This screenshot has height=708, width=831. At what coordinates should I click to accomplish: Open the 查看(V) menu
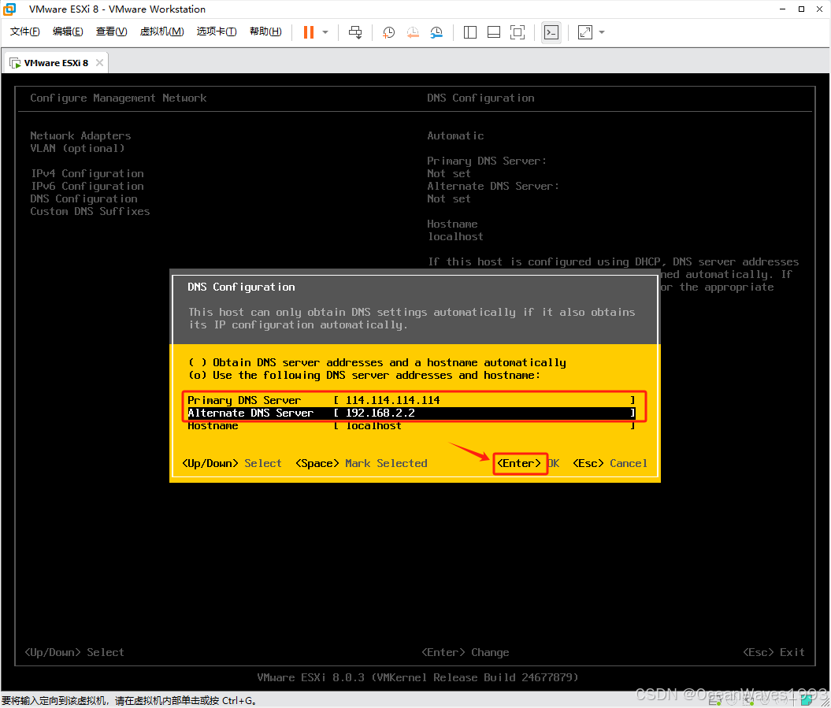111,32
